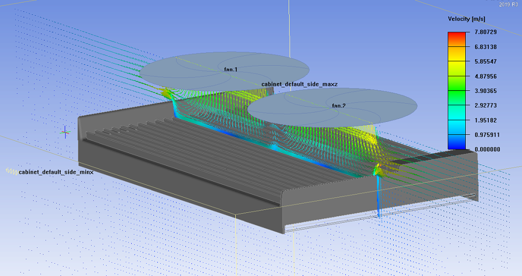Click the cabinet_default_side_minx label
This screenshot has height=276, width=522.
click(x=56, y=172)
